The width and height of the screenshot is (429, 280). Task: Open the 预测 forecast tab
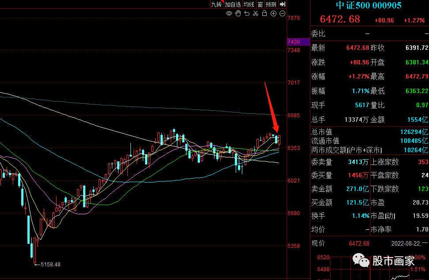271,4
